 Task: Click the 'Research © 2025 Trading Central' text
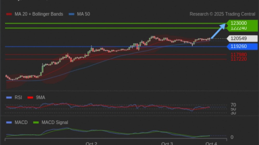click(222, 14)
